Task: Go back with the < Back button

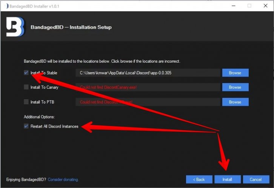Action: pyautogui.click(x=199, y=179)
